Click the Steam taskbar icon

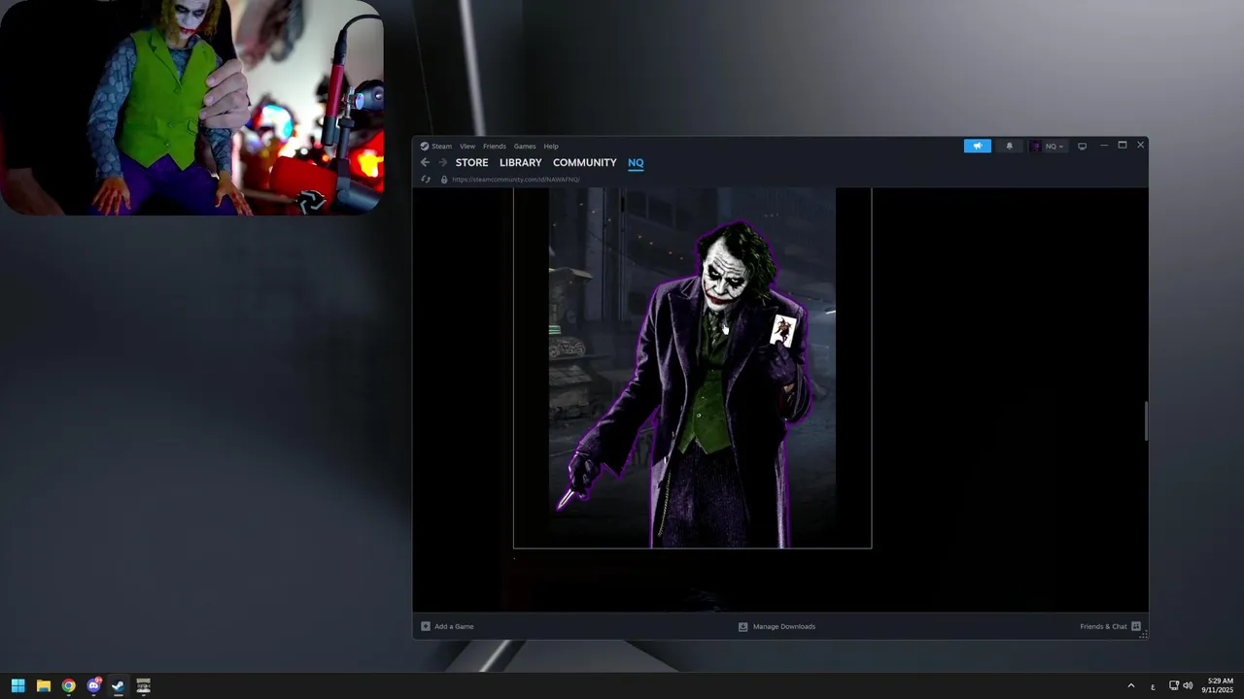pyautogui.click(x=118, y=685)
